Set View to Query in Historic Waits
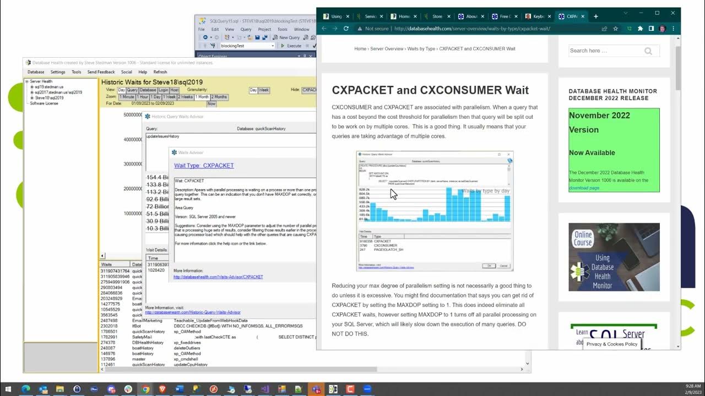 (132, 90)
